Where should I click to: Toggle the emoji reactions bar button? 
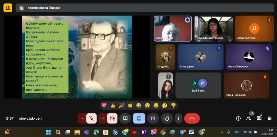pos(139,118)
